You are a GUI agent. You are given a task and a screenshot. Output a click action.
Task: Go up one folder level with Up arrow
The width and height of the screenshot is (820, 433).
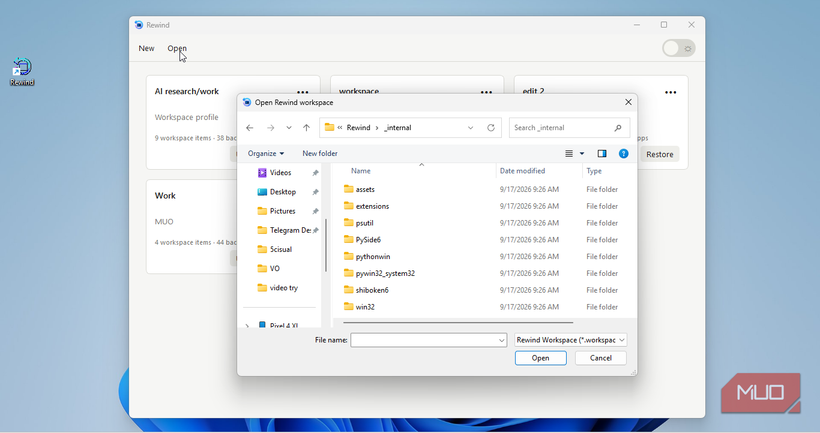point(306,128)
